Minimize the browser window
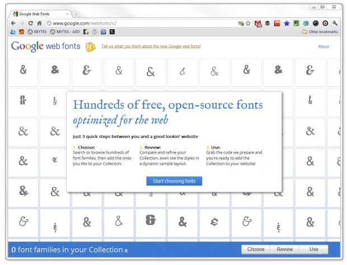Screen dimensions: 347x265 coord(314,7)
